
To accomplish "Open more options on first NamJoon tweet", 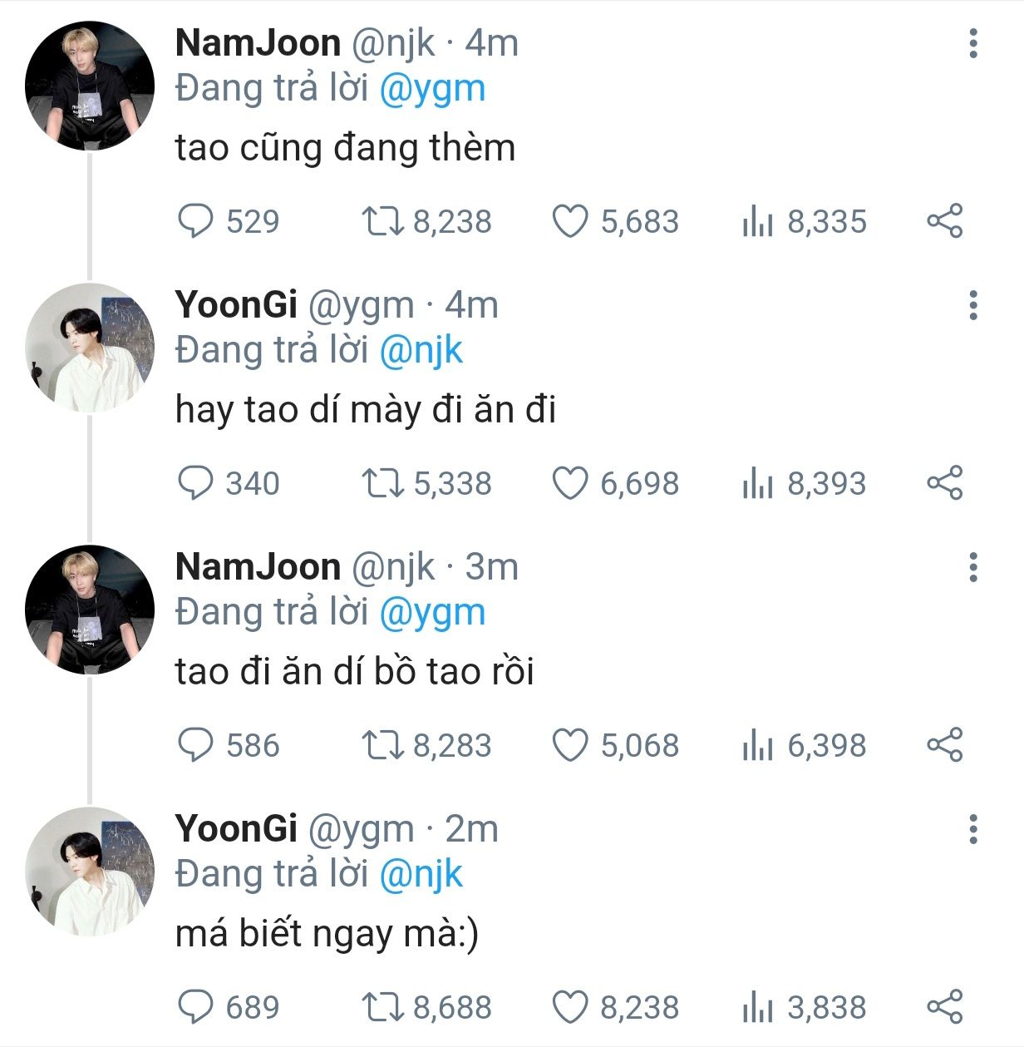I will (973, 43).
